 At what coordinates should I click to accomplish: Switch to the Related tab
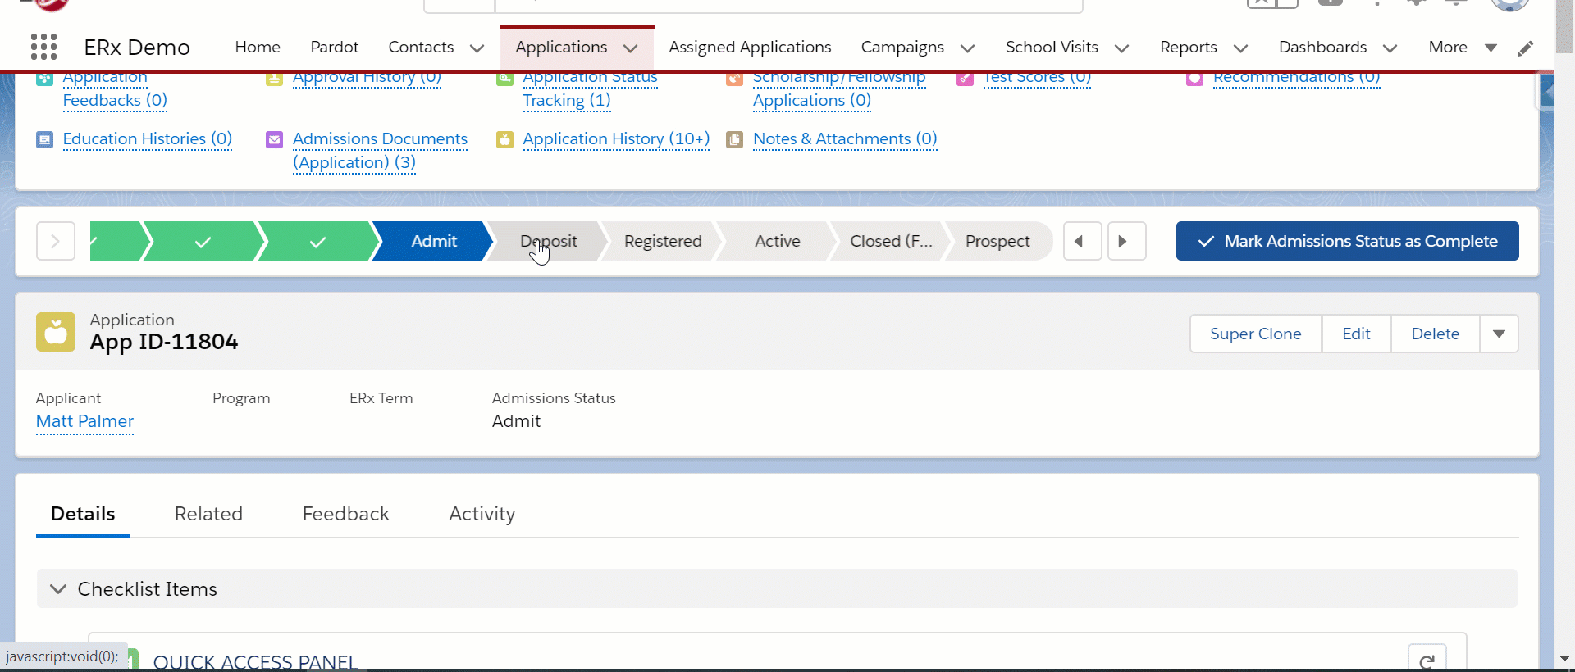click(x=208, y=514)
